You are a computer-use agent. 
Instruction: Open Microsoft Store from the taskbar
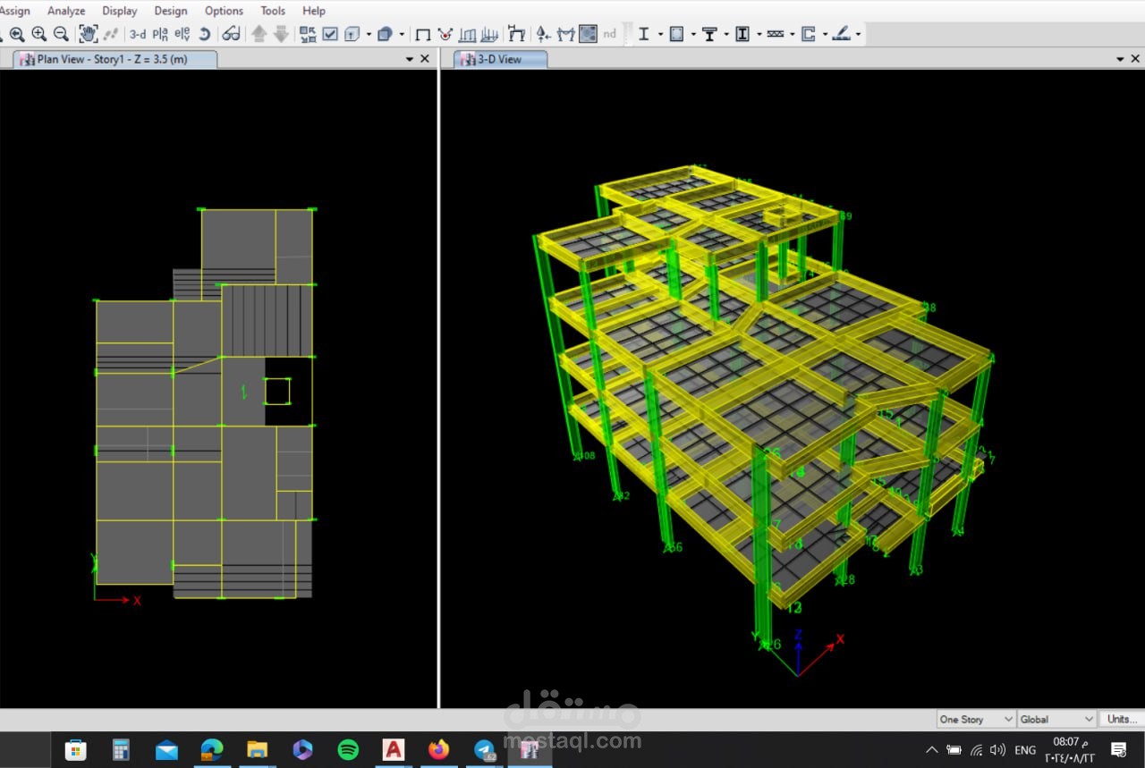(x=75, y=749)
